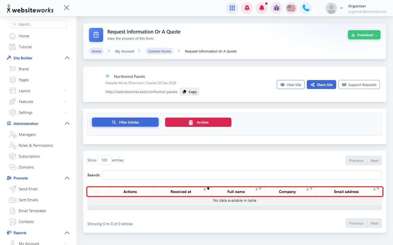
Task: Collapse the Reports section
Action: (x=67, y=233)
